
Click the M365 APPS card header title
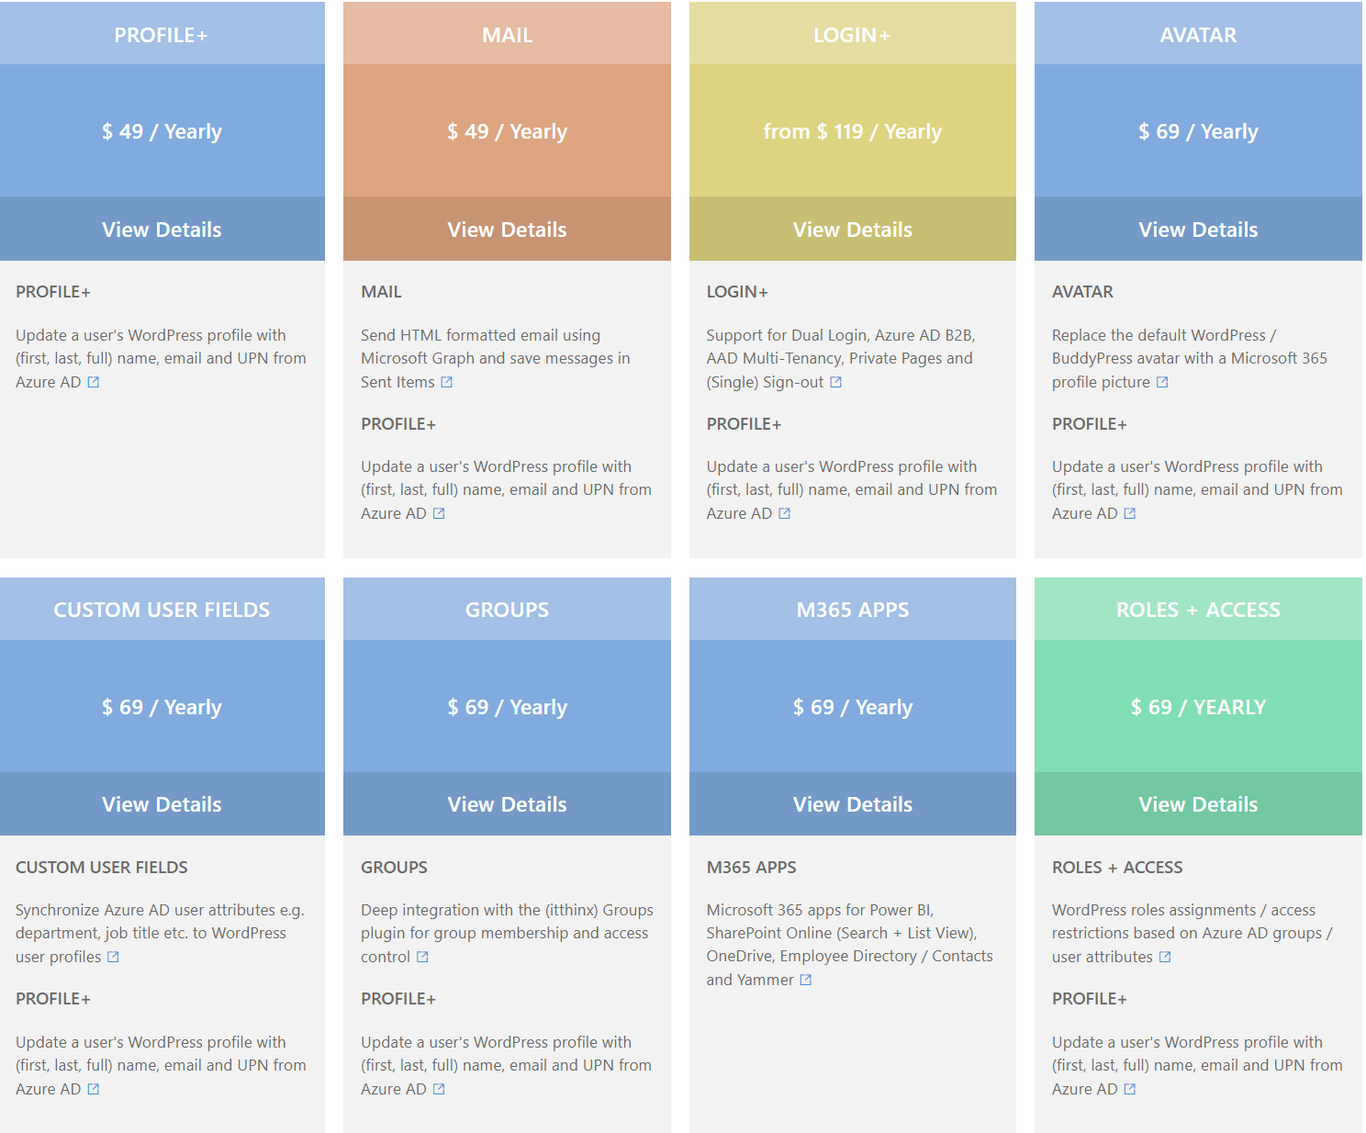point(853,610)
